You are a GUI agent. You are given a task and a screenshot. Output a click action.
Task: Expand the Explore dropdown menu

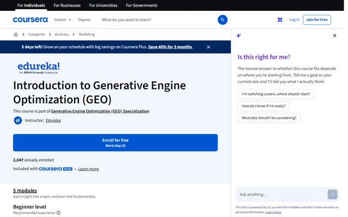[63, 20]
